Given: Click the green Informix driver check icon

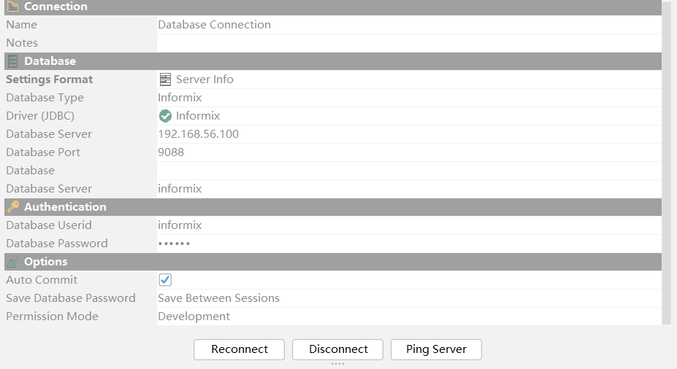Looking at the screenshot, I should 165,115.
